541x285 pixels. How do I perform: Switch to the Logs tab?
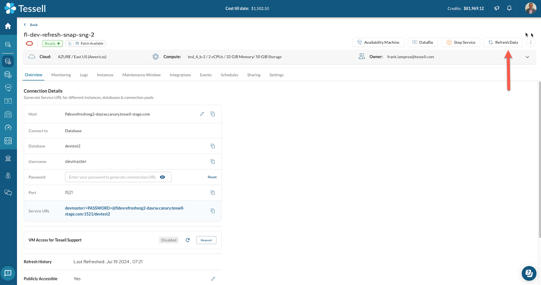coord(84,75)
